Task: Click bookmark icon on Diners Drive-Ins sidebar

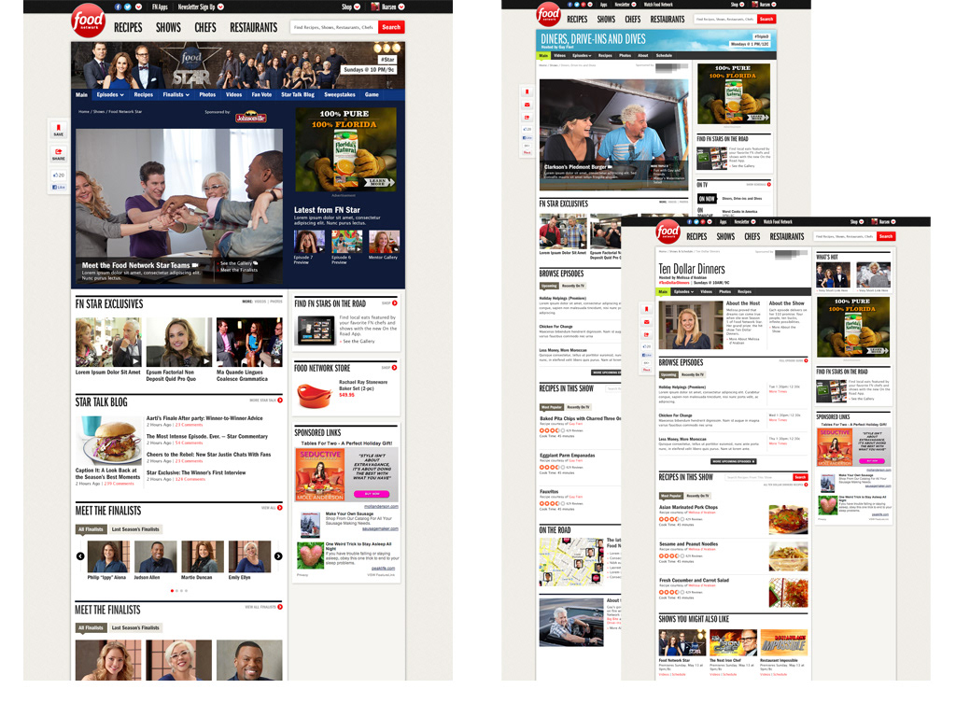Action: coord(527,92)
